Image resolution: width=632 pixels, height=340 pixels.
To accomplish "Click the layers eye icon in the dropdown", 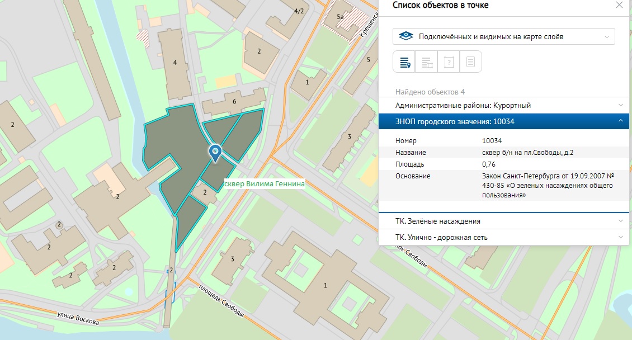I will tap(405, 37).
